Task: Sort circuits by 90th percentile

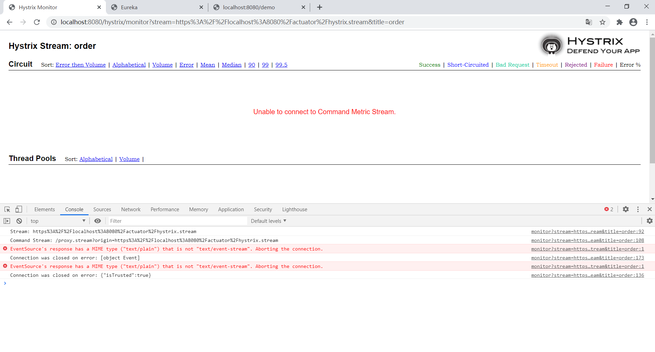Action: [x=252, y=65]
